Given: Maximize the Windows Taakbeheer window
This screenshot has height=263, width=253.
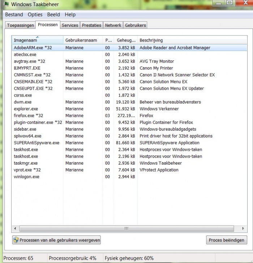Looking at the screenshot, I should click(230, 3).
